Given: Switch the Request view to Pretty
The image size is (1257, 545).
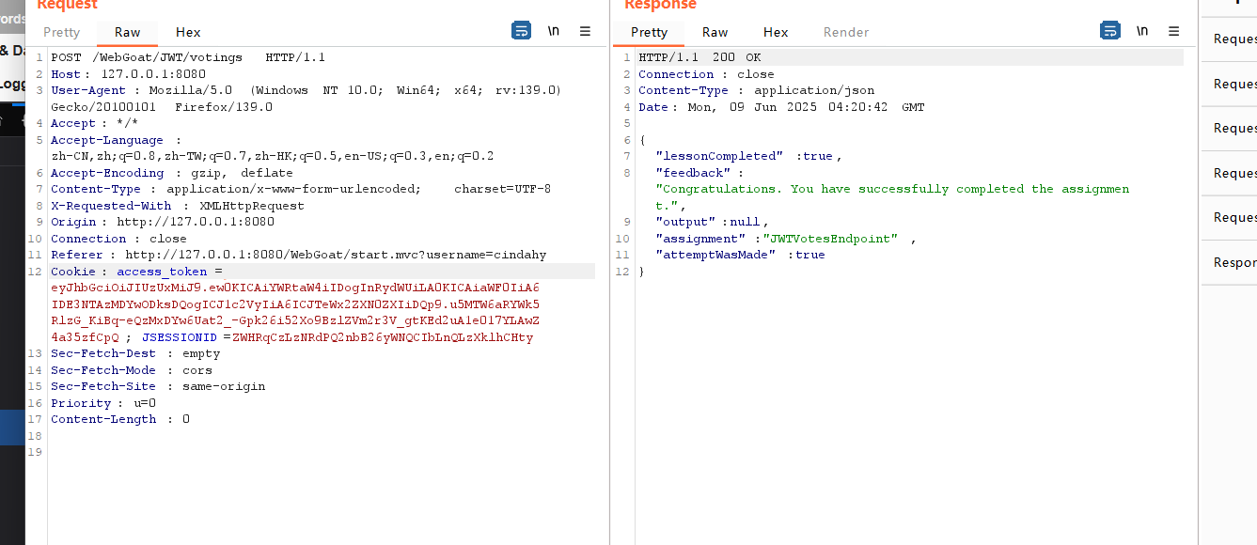Looking at the screenshot, I should pos(62,32).
